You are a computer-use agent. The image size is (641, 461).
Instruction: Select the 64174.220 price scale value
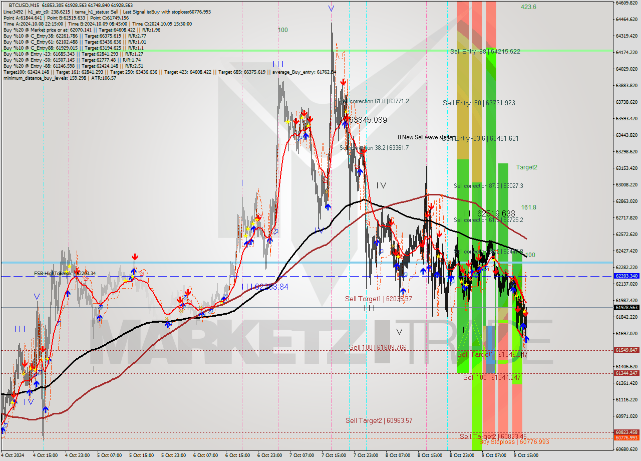coord(626,52)
